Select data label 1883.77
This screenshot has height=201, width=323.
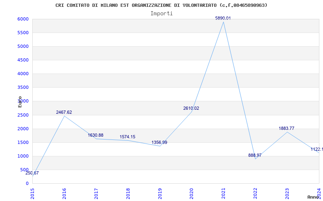point(287,128)
